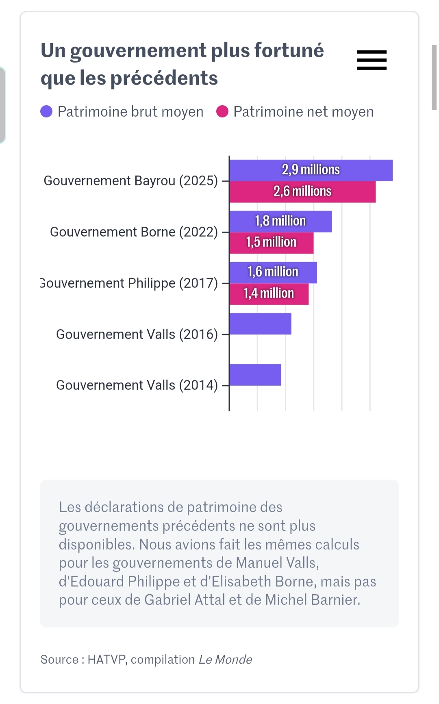Screen dimensions: 439x704
Task: Hide the Patrimoine brut moyen series label
Action: (x=130, y=112)
